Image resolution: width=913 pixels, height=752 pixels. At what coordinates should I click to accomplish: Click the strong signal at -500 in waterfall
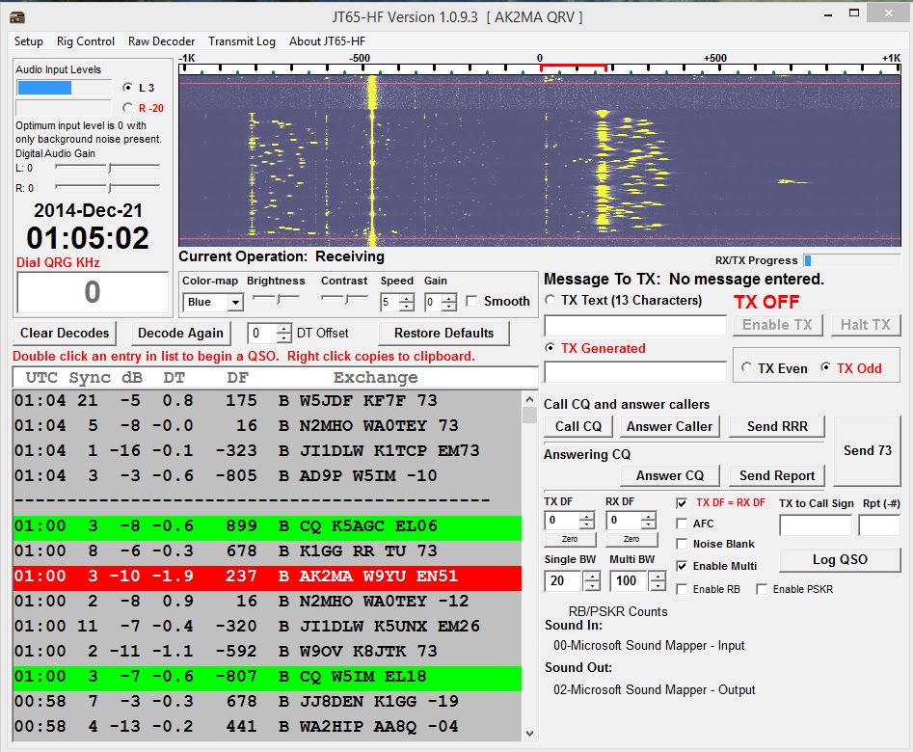tap(372, 160)
